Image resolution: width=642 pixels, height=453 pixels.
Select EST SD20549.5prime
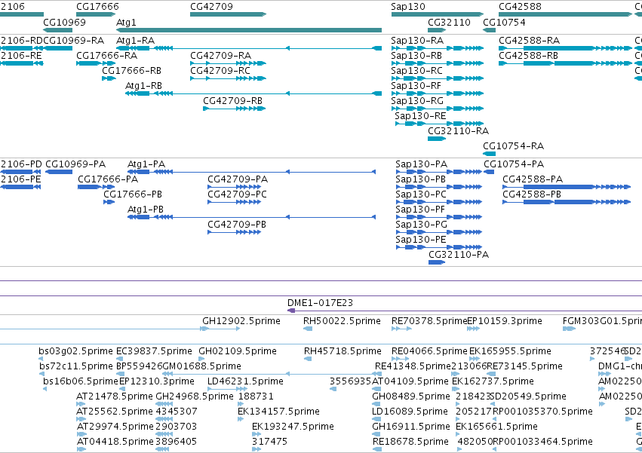point(494,404)
